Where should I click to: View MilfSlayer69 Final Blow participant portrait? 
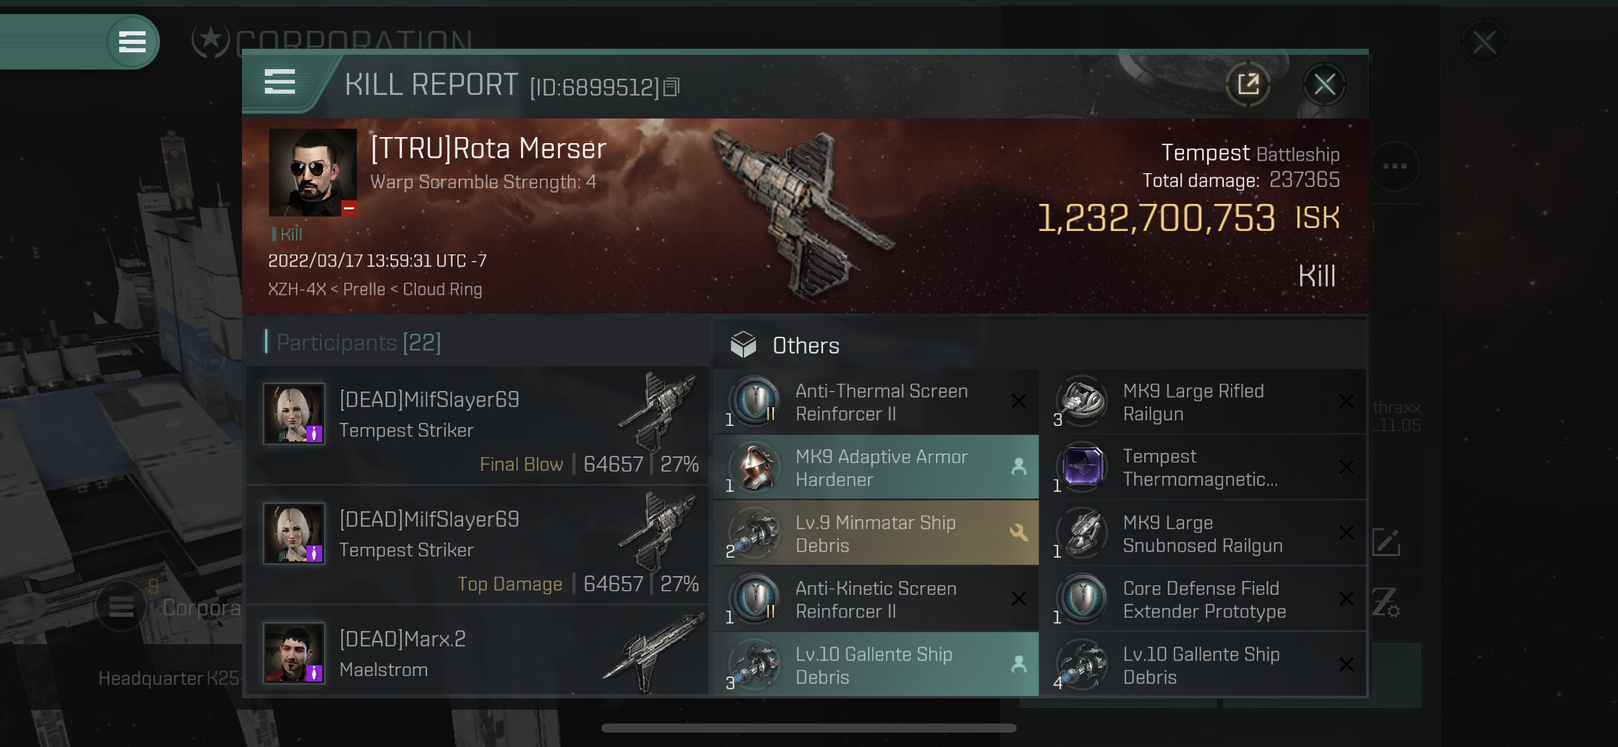294,414
